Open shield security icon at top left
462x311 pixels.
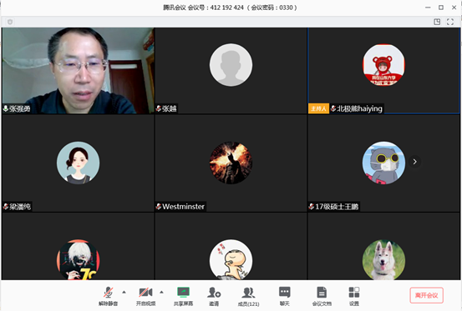pos(10,22)
